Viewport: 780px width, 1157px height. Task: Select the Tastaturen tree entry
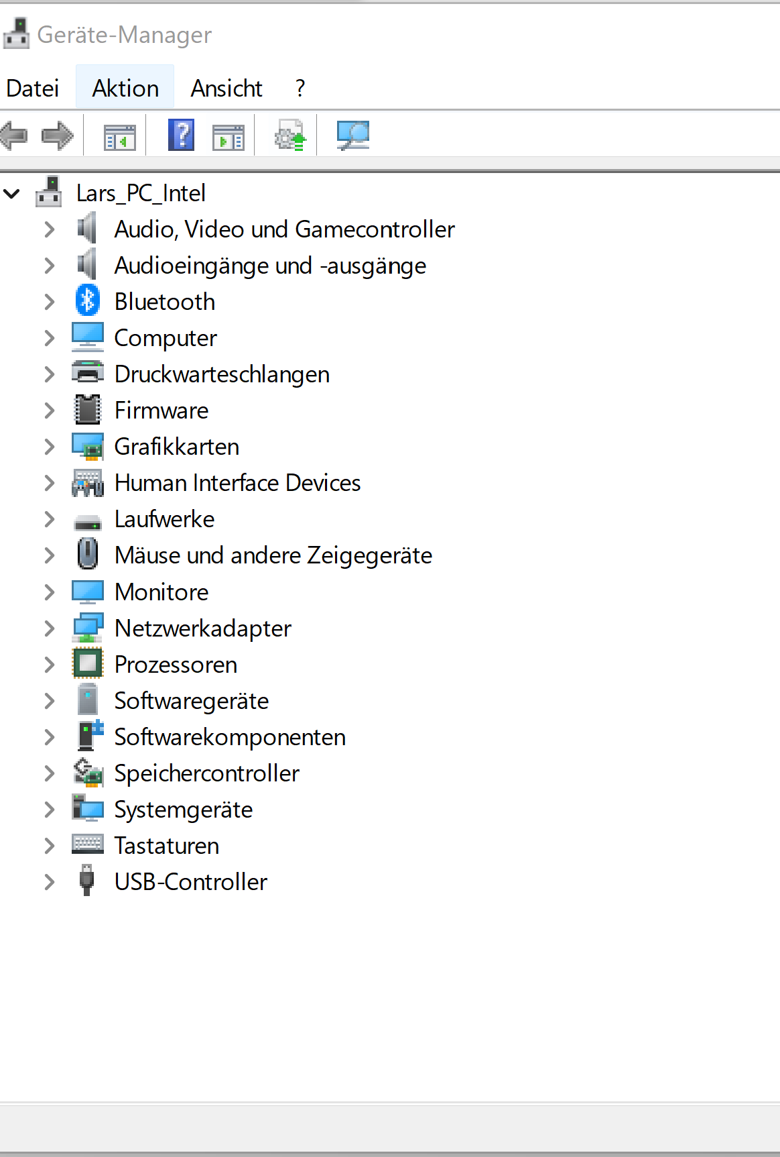coord(166,846)
